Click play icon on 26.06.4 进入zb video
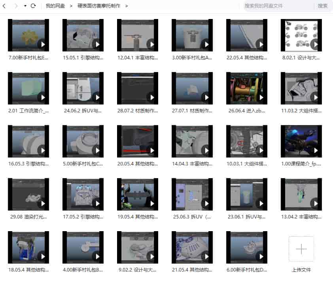Screen dimensions: 333x283 click(x=260, y=97)
